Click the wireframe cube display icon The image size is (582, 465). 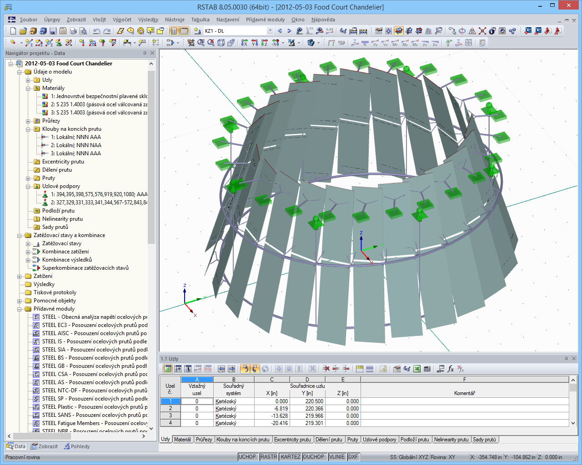[221, 43]
